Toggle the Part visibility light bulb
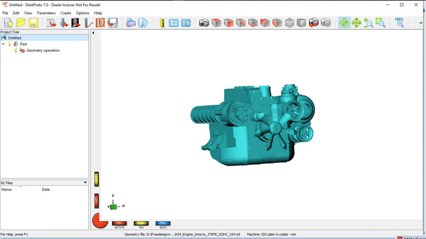The image size is (426, 239). 9,44
